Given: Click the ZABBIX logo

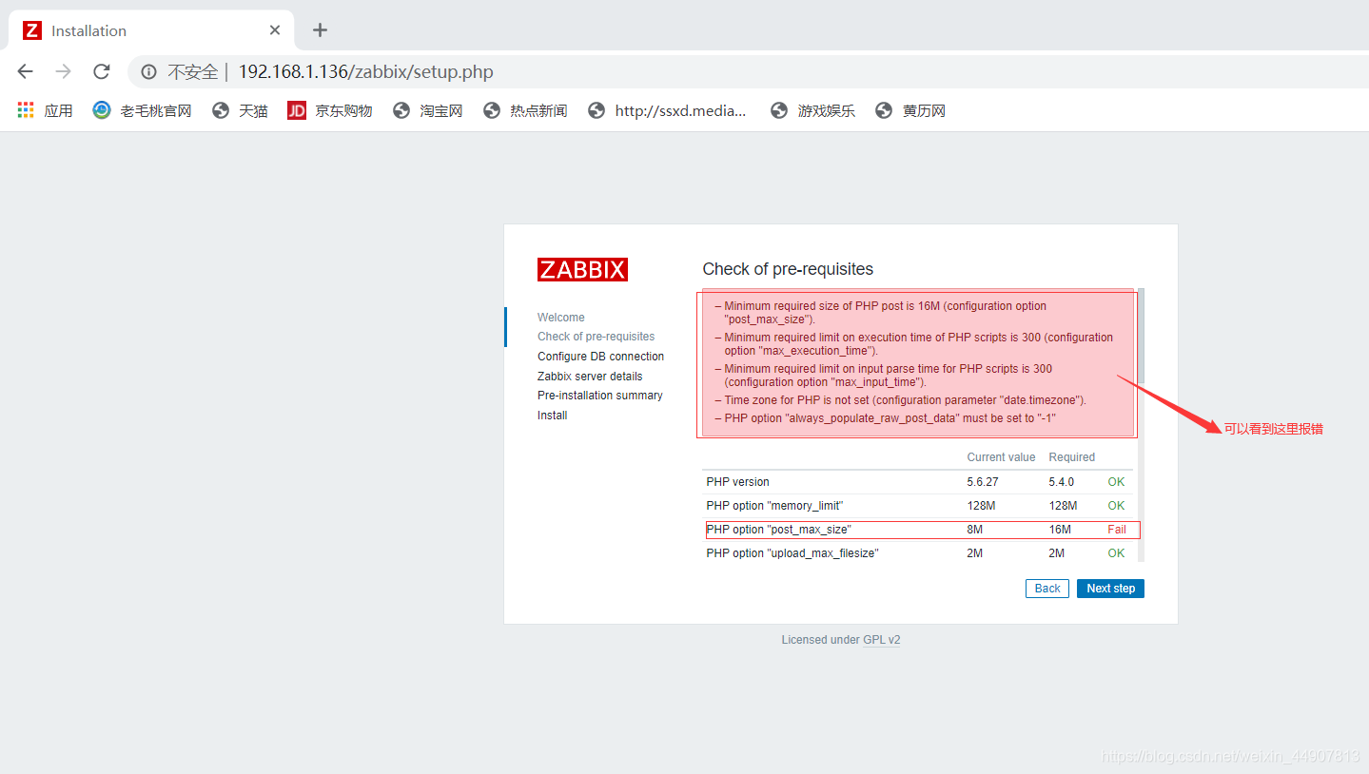Looking at the screenshot, I should (582, 269).
